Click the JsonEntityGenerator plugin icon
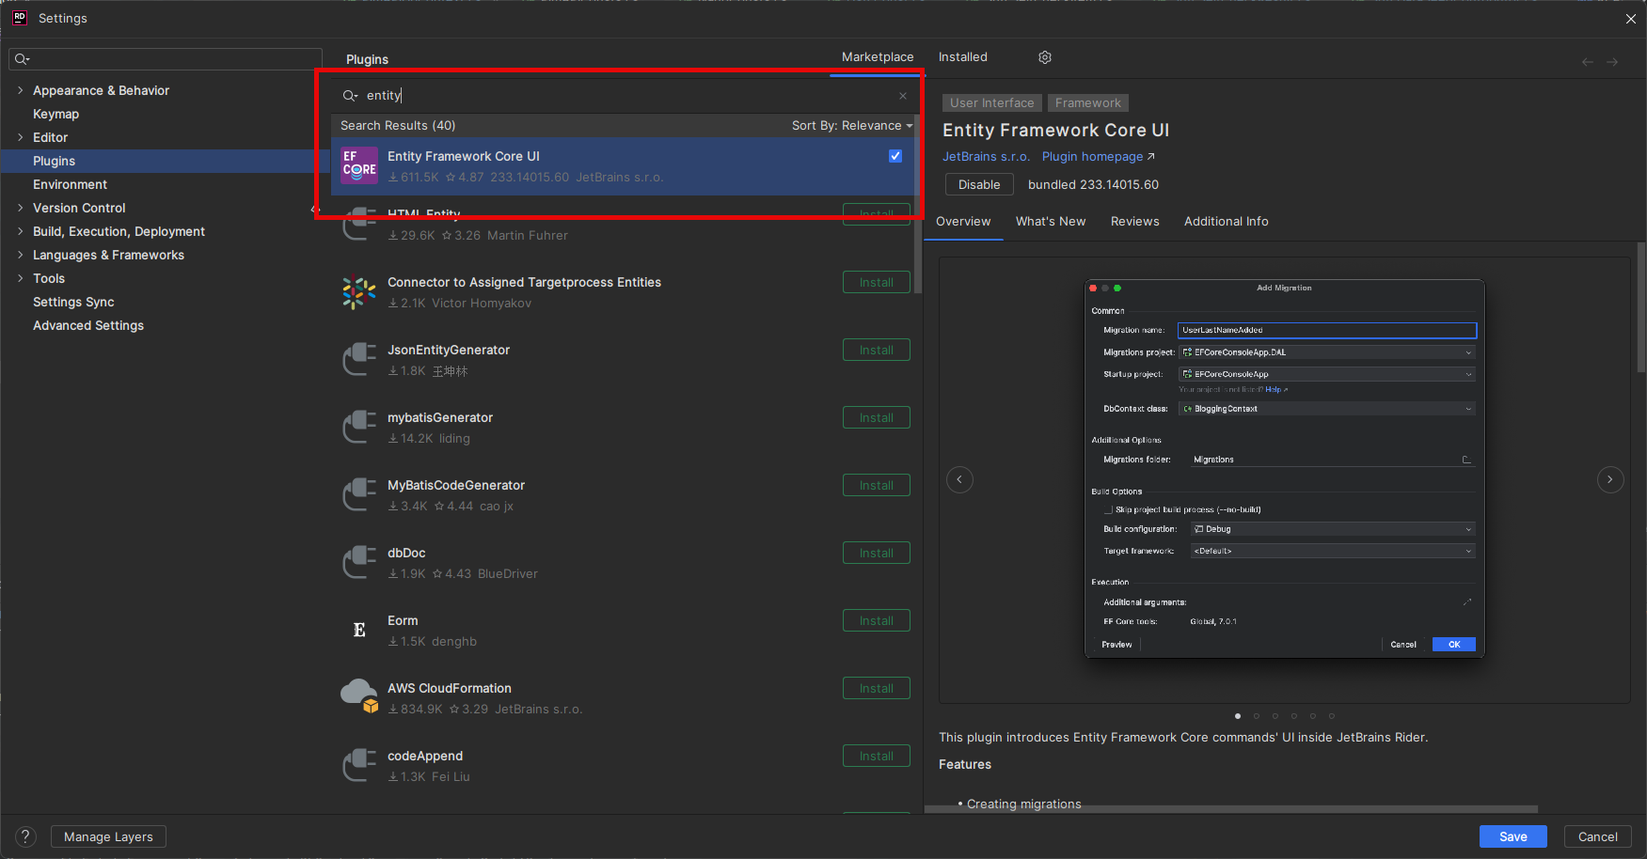This screenshot has width=1647, height=859. [x=358, y=360]
